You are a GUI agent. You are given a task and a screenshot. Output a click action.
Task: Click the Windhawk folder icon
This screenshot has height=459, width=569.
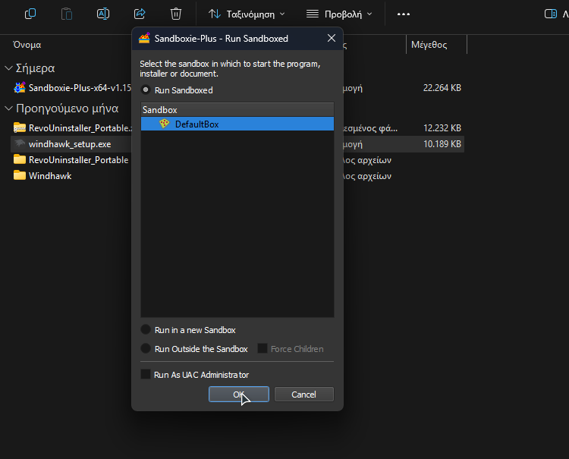[x=20, y=175]
